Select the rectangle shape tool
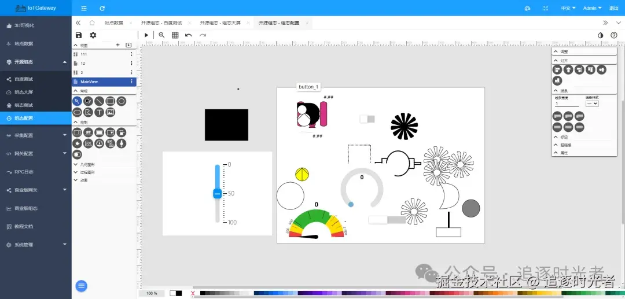This screenshot has width=625, height=299. 111,101
